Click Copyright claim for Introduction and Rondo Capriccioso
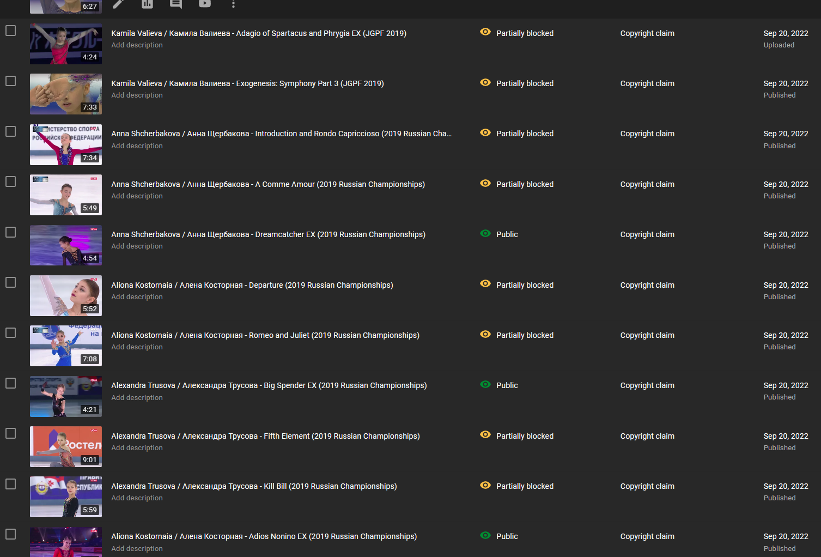821x557 pixels. (x=647, y=134)
